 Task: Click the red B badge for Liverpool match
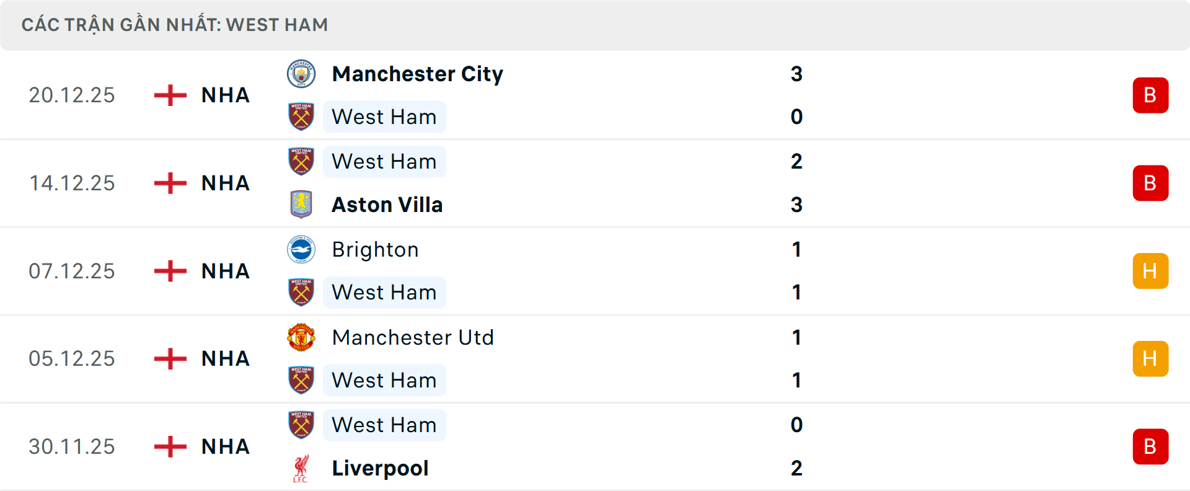point(1150,446)
